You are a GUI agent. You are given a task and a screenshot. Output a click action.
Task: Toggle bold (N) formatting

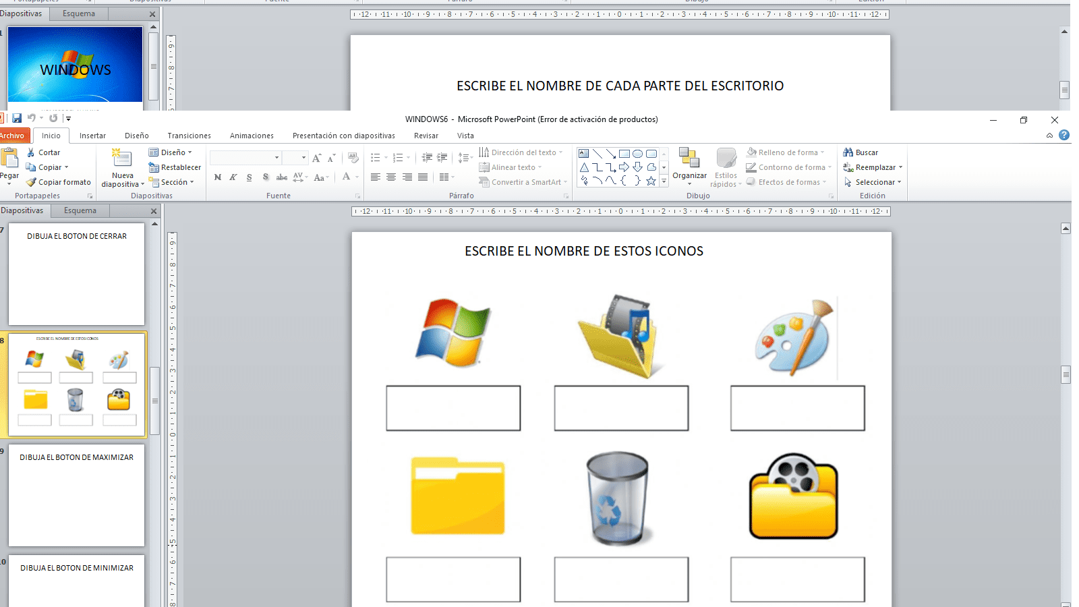click(217, 177)
